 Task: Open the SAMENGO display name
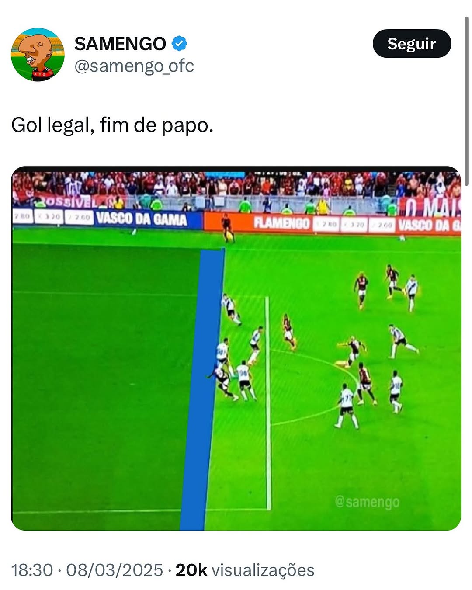pos(120,44)
